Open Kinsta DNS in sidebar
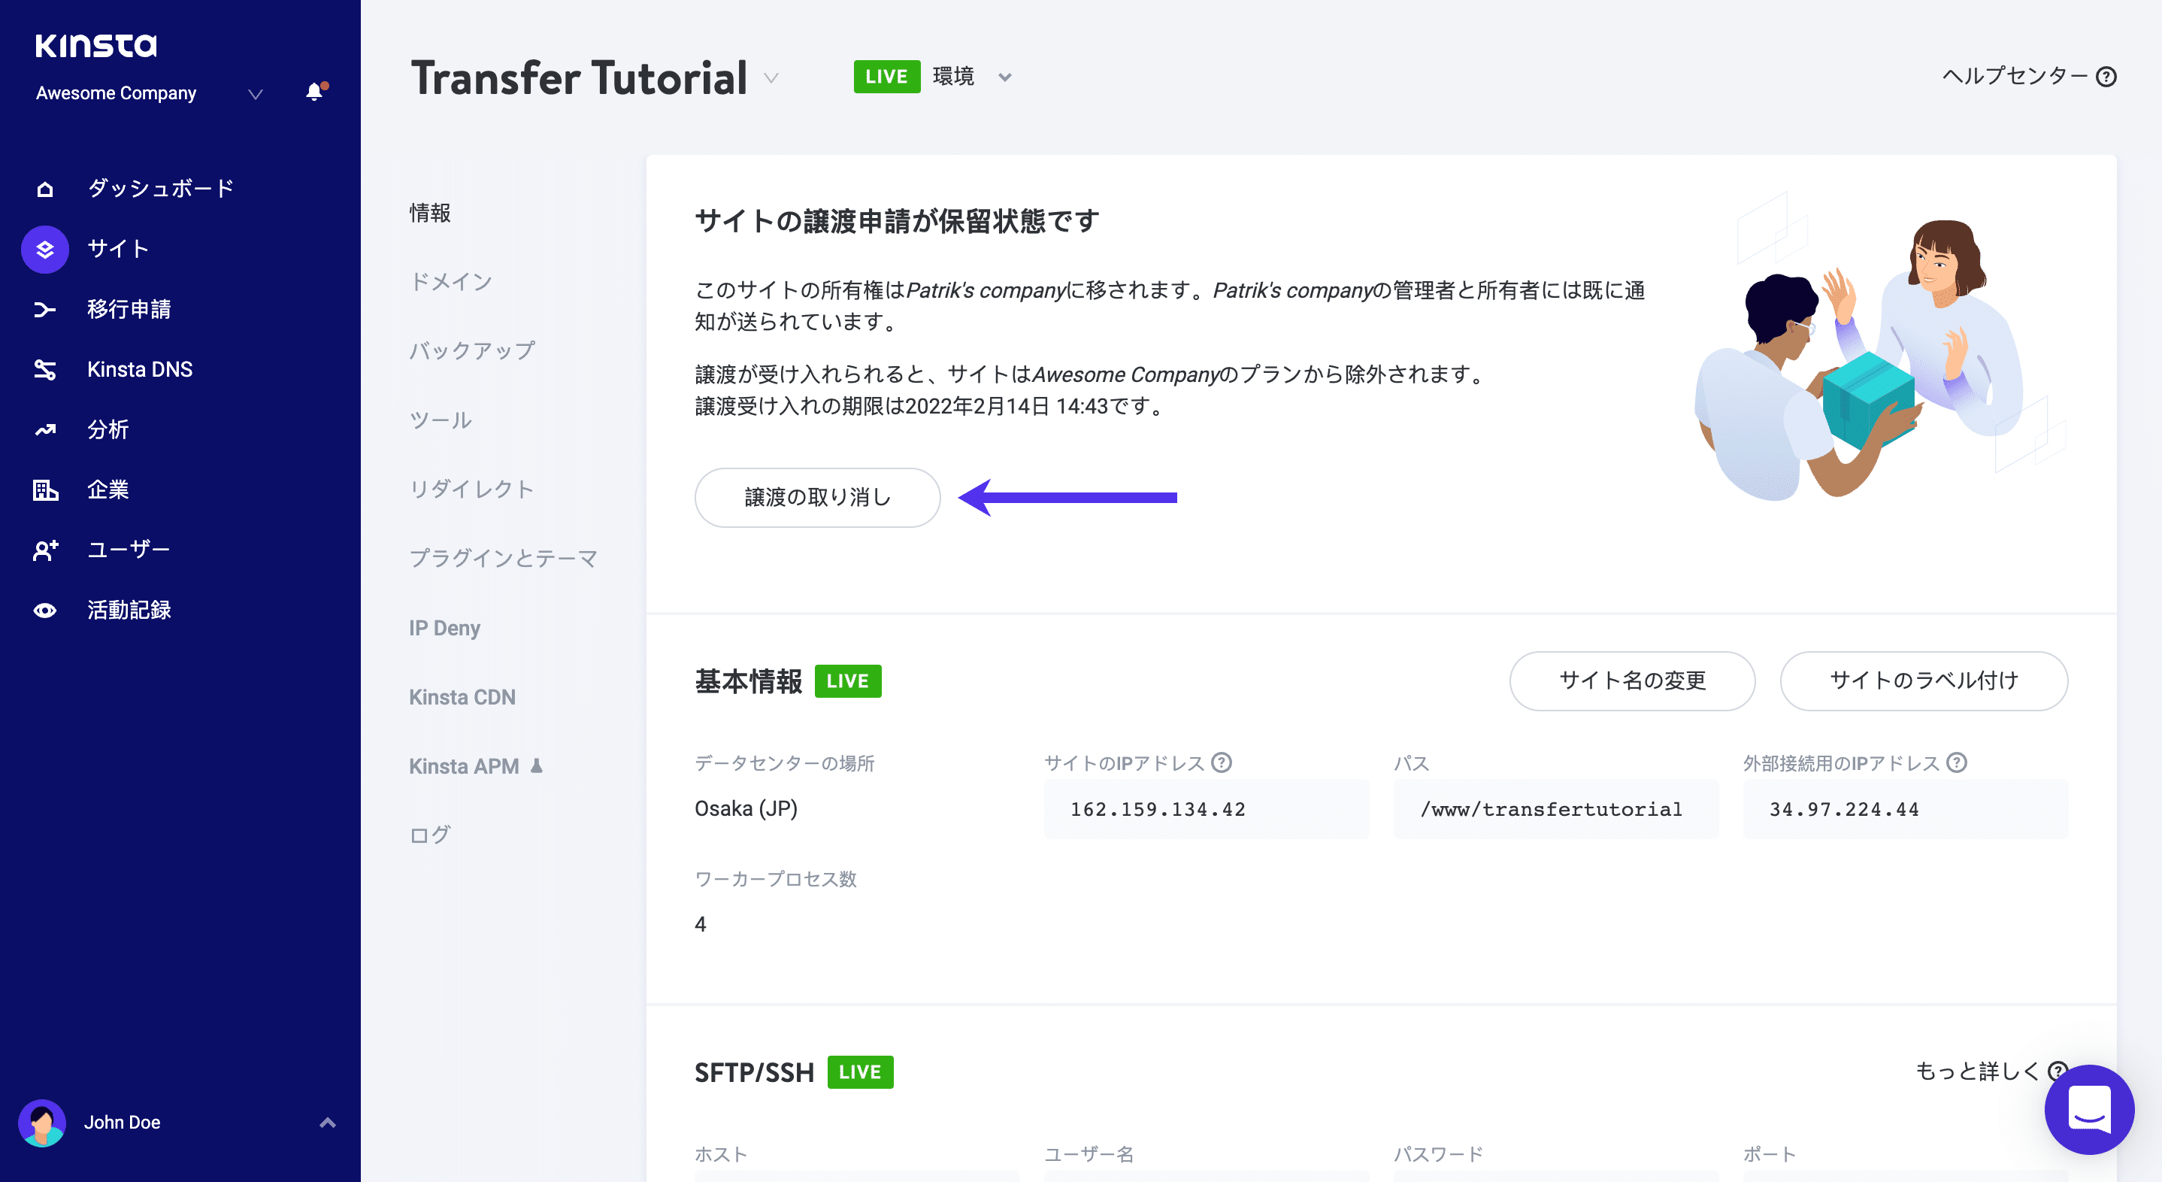The width and height of the screenshot is (2162, 1182). tap(140, 369)
